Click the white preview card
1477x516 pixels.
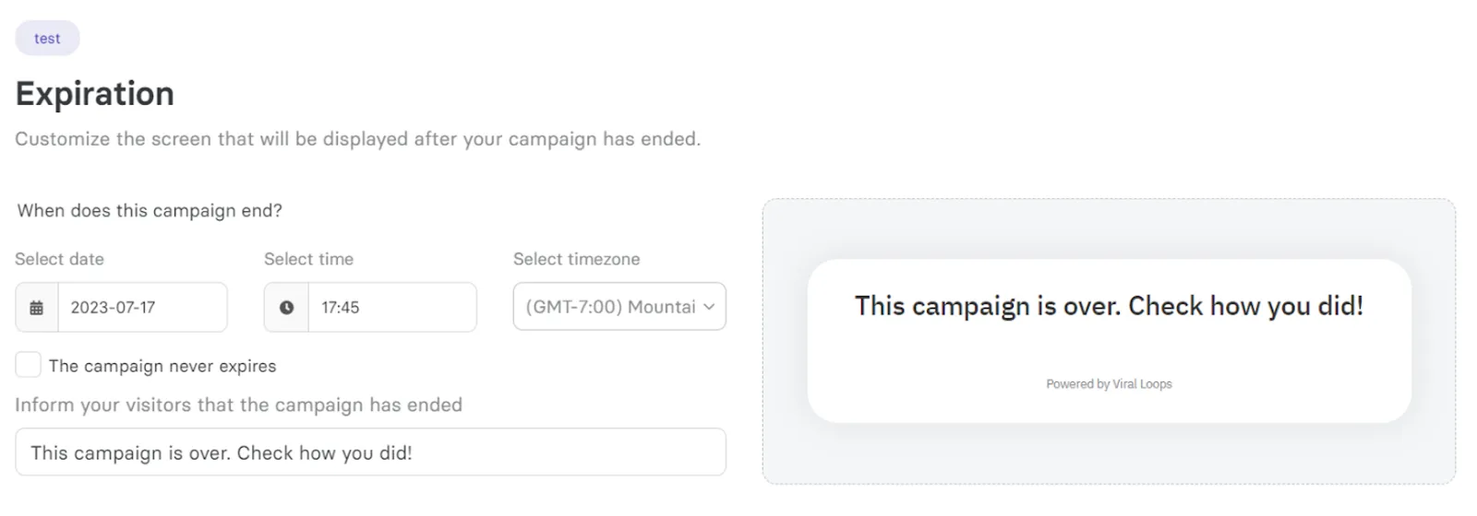tap(1109, 341)
